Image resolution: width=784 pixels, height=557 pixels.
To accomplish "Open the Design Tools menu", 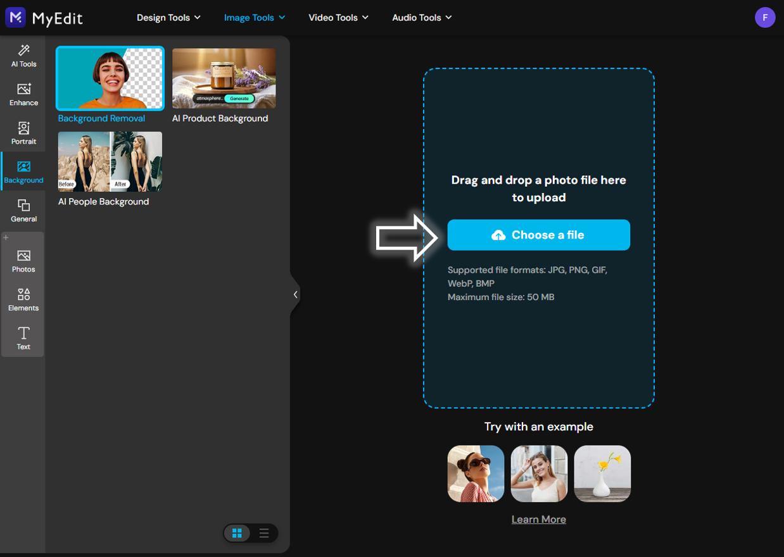I will (168, 17).
